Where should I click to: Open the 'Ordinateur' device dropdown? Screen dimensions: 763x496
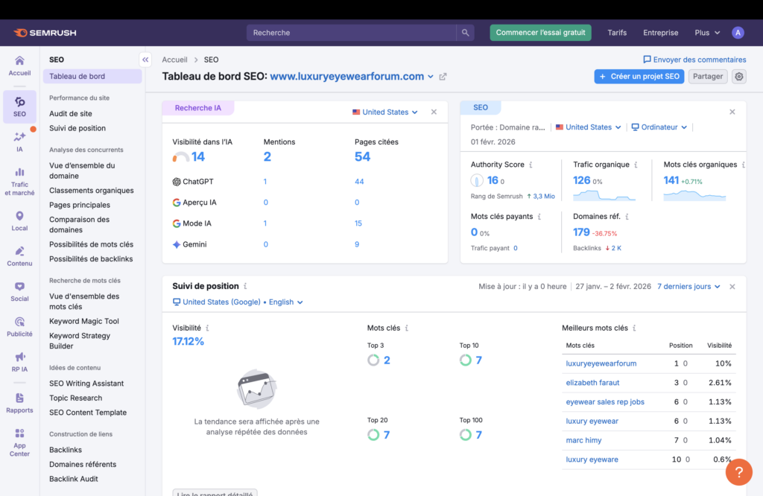[658, 127]
